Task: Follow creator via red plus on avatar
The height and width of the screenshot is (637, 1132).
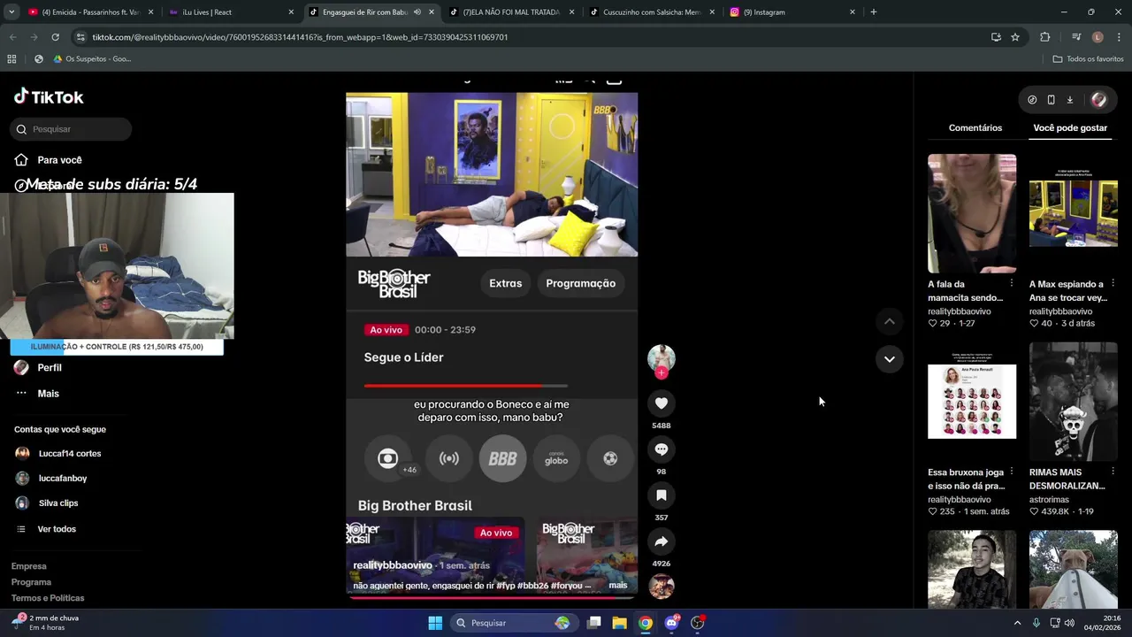Action: point(661,373)
